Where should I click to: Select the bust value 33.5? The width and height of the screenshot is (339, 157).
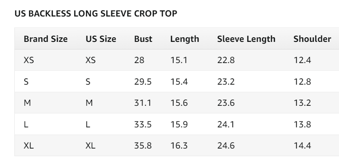[x=143, y=124]
